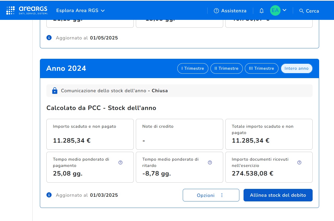Click the Opzioni three-dots icon
This screenshot has height=221, width=334.
222,195
